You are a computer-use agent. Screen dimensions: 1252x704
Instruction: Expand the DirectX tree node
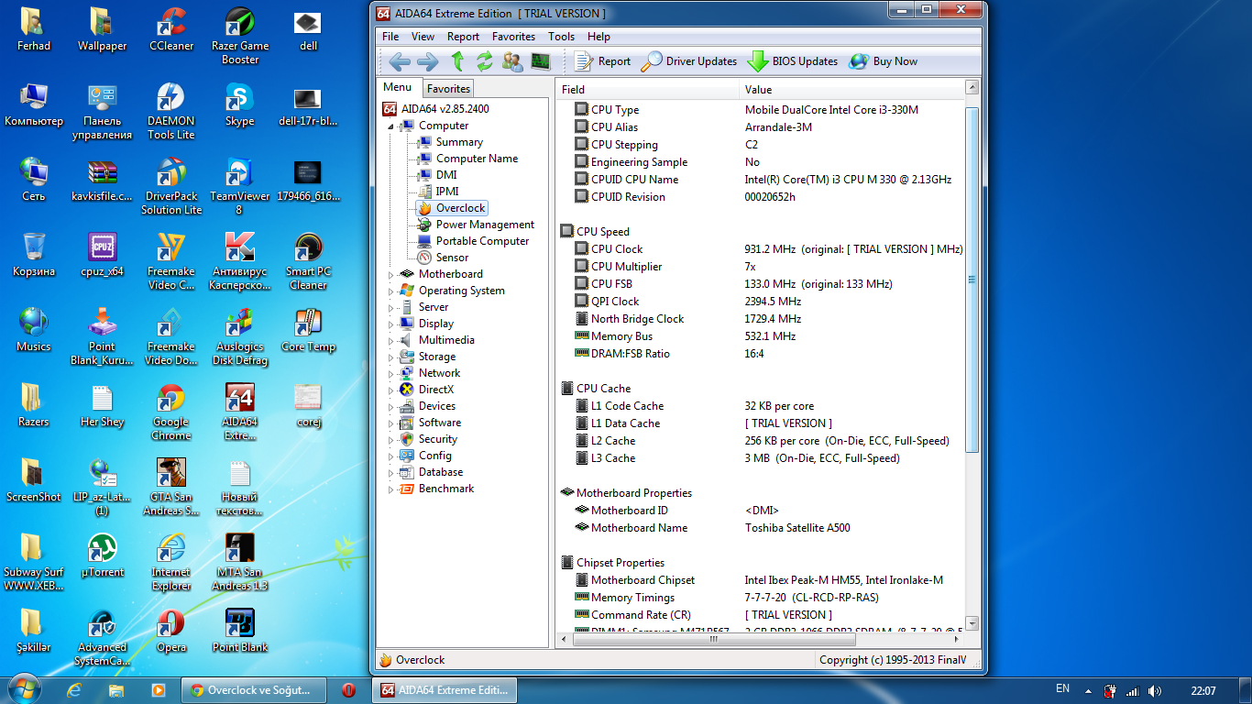point(391,390)
